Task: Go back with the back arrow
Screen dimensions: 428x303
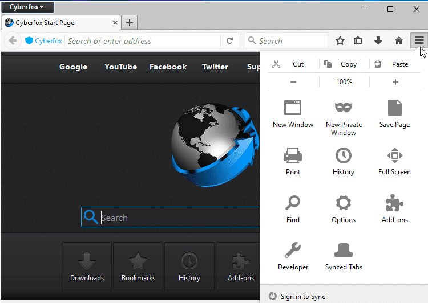Action: 13,41
